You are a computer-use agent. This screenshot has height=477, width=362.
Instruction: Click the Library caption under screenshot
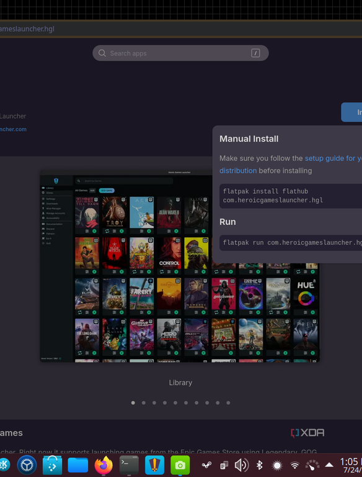coord(180,383)
